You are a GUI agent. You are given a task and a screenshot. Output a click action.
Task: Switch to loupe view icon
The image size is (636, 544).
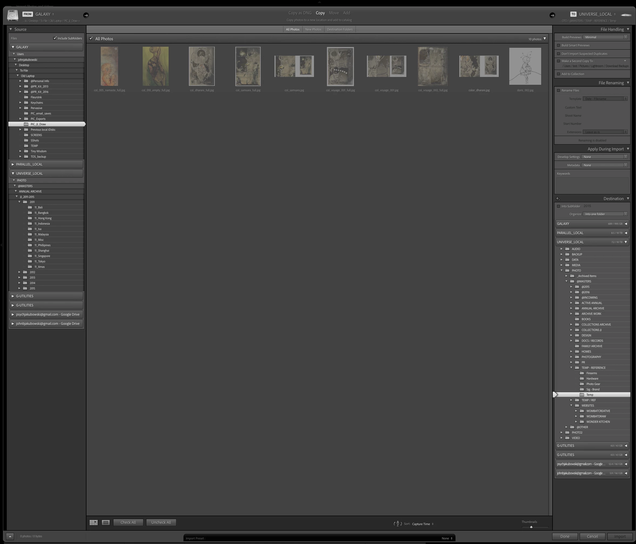pyautogui.click(x=106, y=522)
